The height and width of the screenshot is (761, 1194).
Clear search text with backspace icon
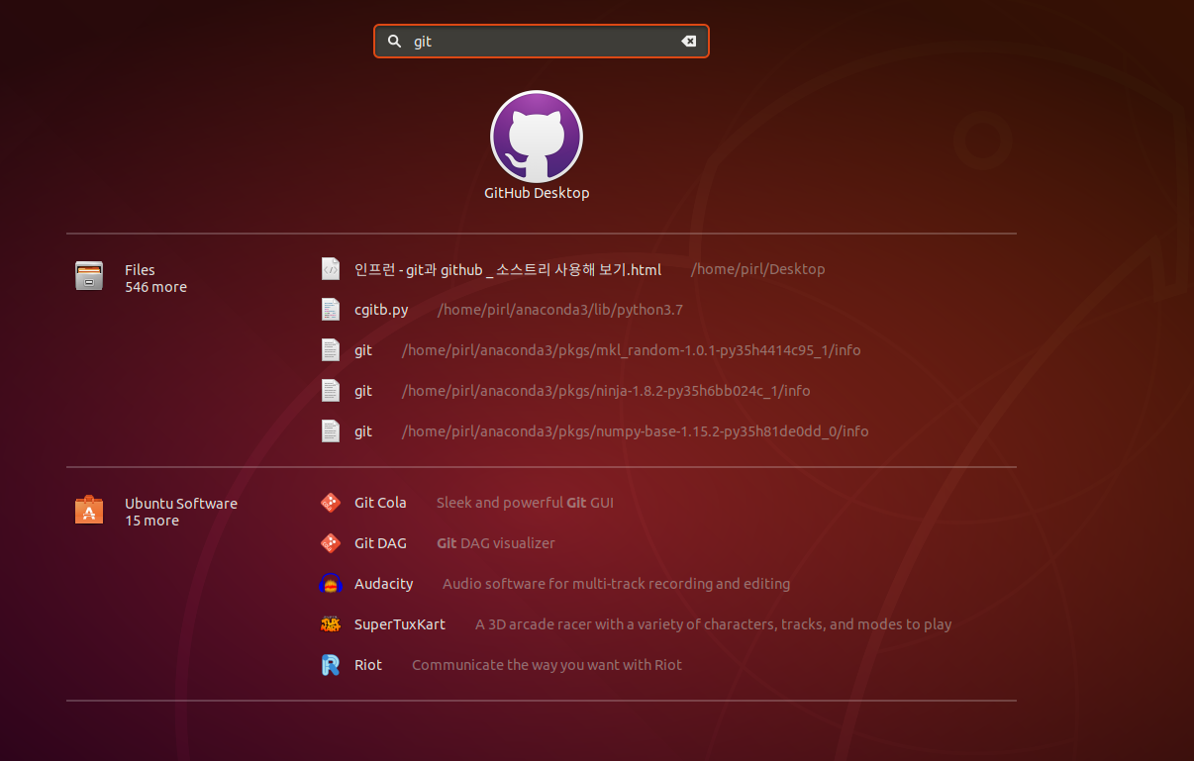688,42
